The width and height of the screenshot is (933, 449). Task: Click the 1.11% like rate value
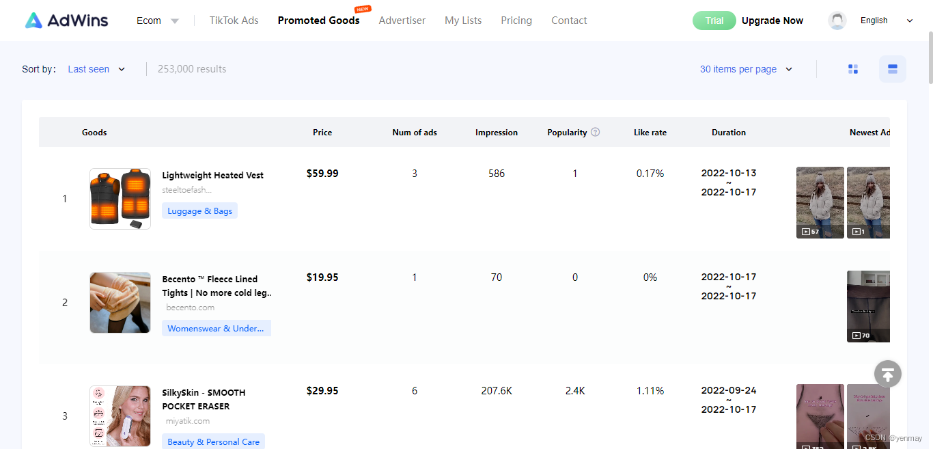(x=650, y=391)
